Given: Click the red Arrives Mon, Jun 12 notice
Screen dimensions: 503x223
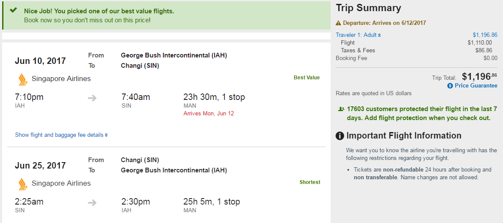Looking at the screenshot, I should 209,114.
